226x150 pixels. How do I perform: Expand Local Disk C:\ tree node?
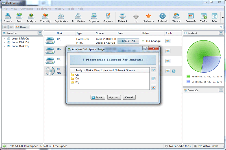[4, 39]
